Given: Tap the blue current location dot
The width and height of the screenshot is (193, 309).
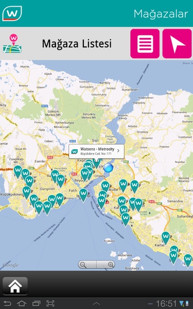Looking at the screenshot, I should tap(108, 168).
